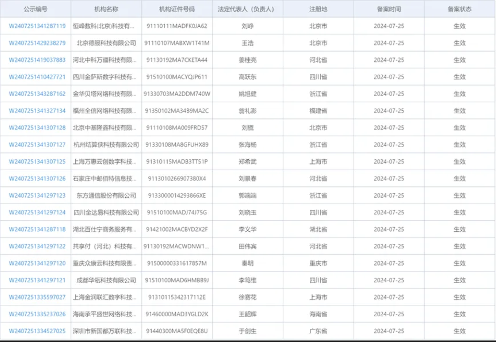Click the 东方通信股份有限公司 organization cell
The height and width of the screenshot is (342, 496).
click(x=106, y=195)
